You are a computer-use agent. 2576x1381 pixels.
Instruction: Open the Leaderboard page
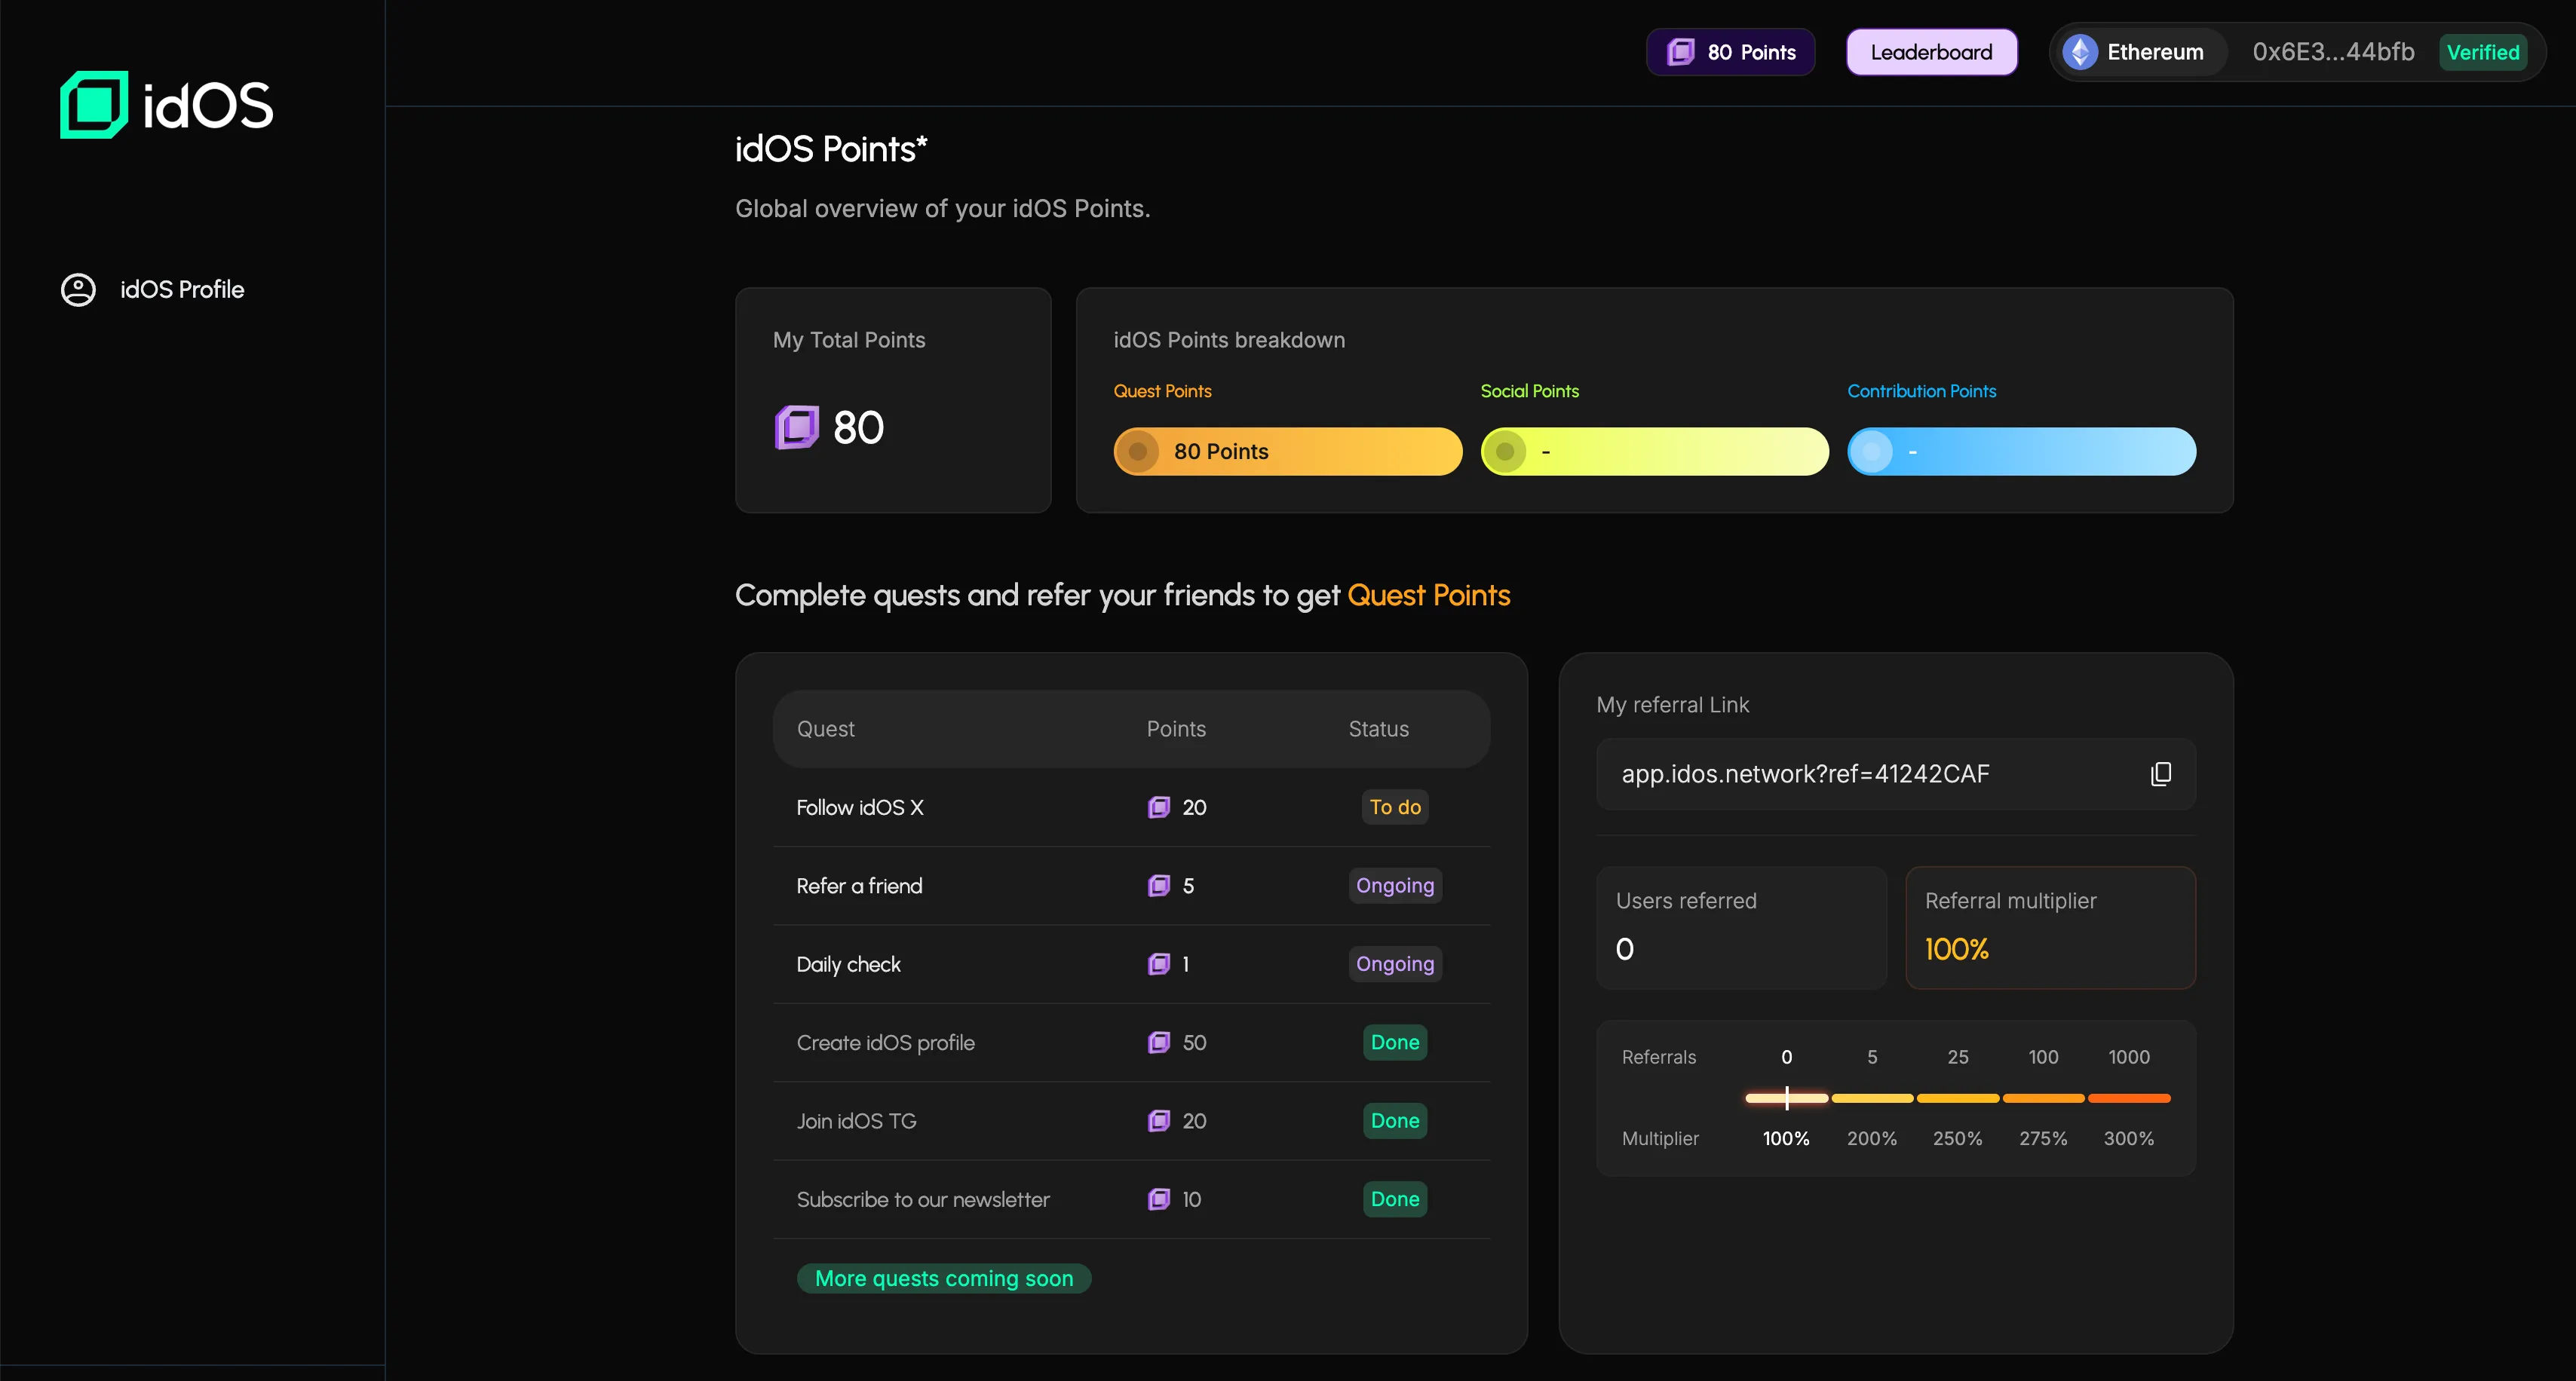pos(1930,52)
